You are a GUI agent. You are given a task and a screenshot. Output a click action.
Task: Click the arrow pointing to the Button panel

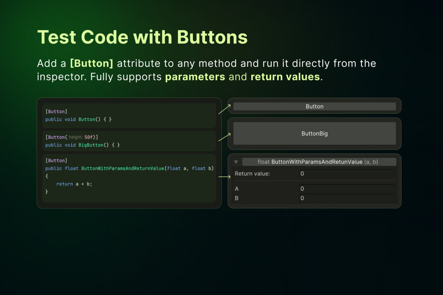(224, 109)
